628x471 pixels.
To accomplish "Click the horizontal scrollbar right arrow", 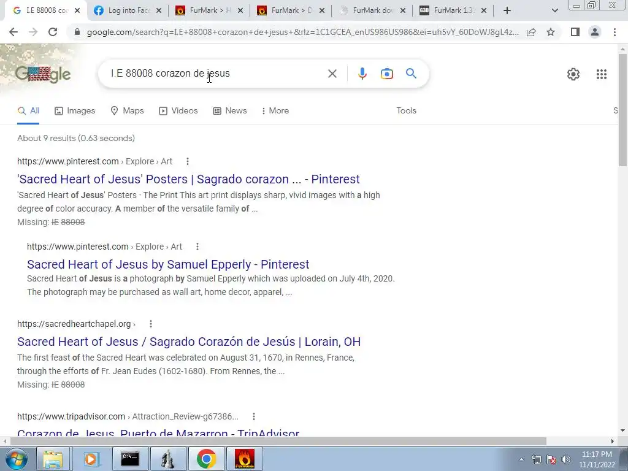I will [613, 441].
